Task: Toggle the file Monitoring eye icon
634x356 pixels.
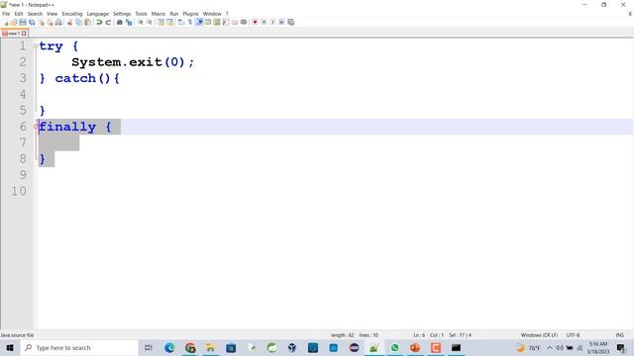Action: (244, 22)
